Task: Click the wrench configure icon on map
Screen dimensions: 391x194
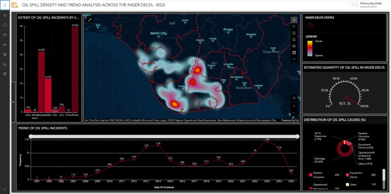Action: click(90, 19)
